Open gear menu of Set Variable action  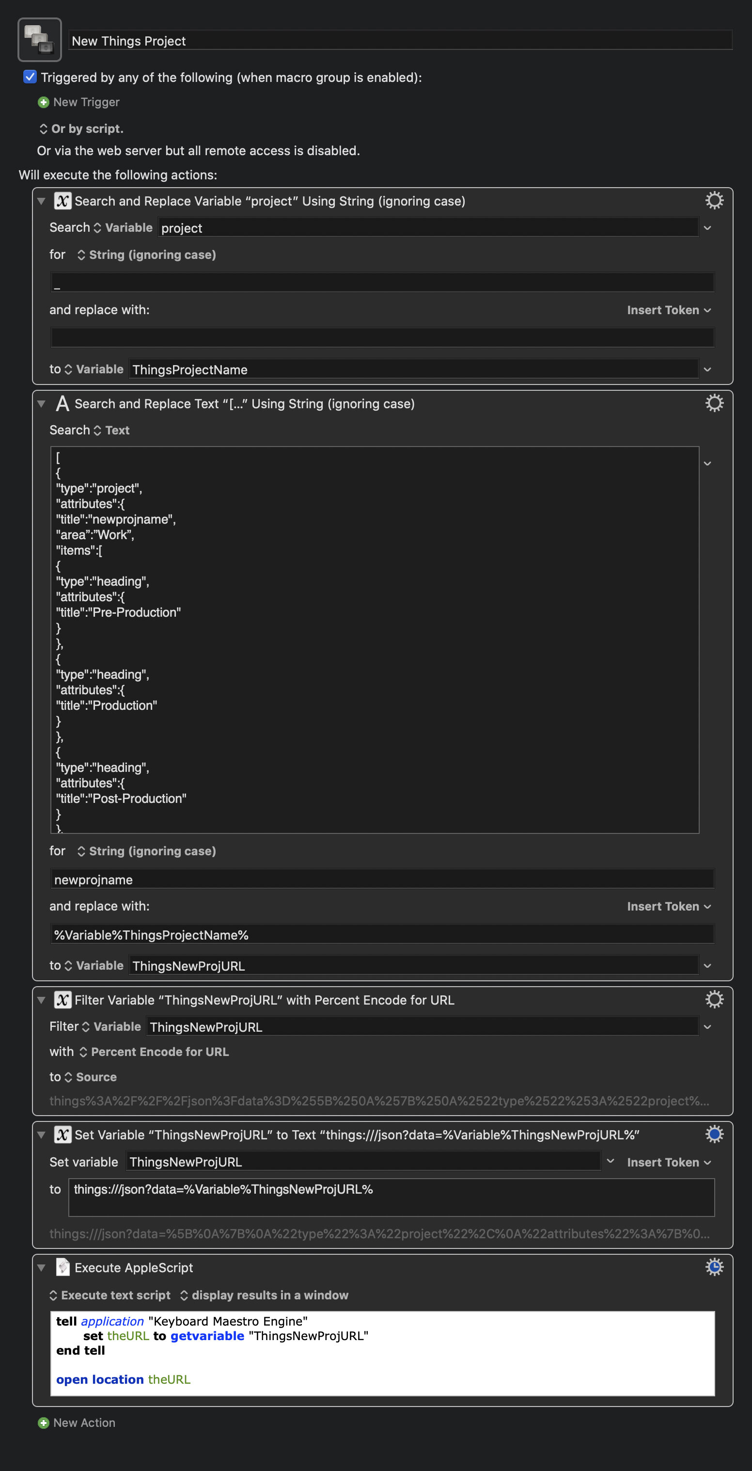coord(714,1134)
